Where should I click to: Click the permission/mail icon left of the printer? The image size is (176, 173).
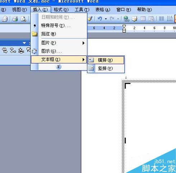click(5, 19)
